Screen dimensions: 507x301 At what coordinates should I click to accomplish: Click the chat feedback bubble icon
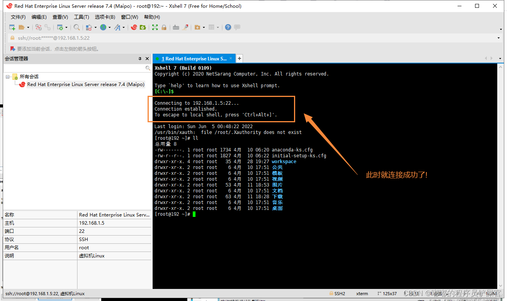(x=237, y=27)
